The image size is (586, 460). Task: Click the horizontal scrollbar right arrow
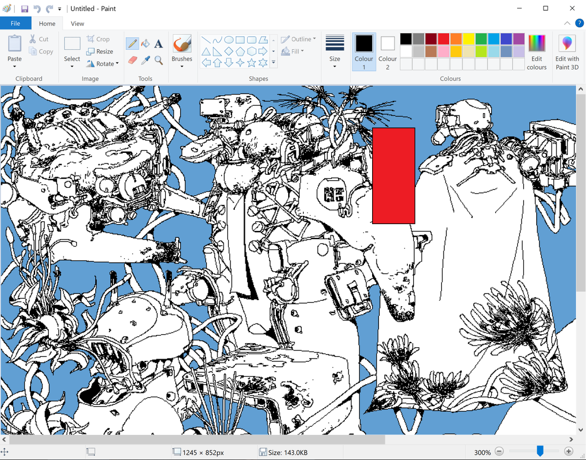coord(571,439)
